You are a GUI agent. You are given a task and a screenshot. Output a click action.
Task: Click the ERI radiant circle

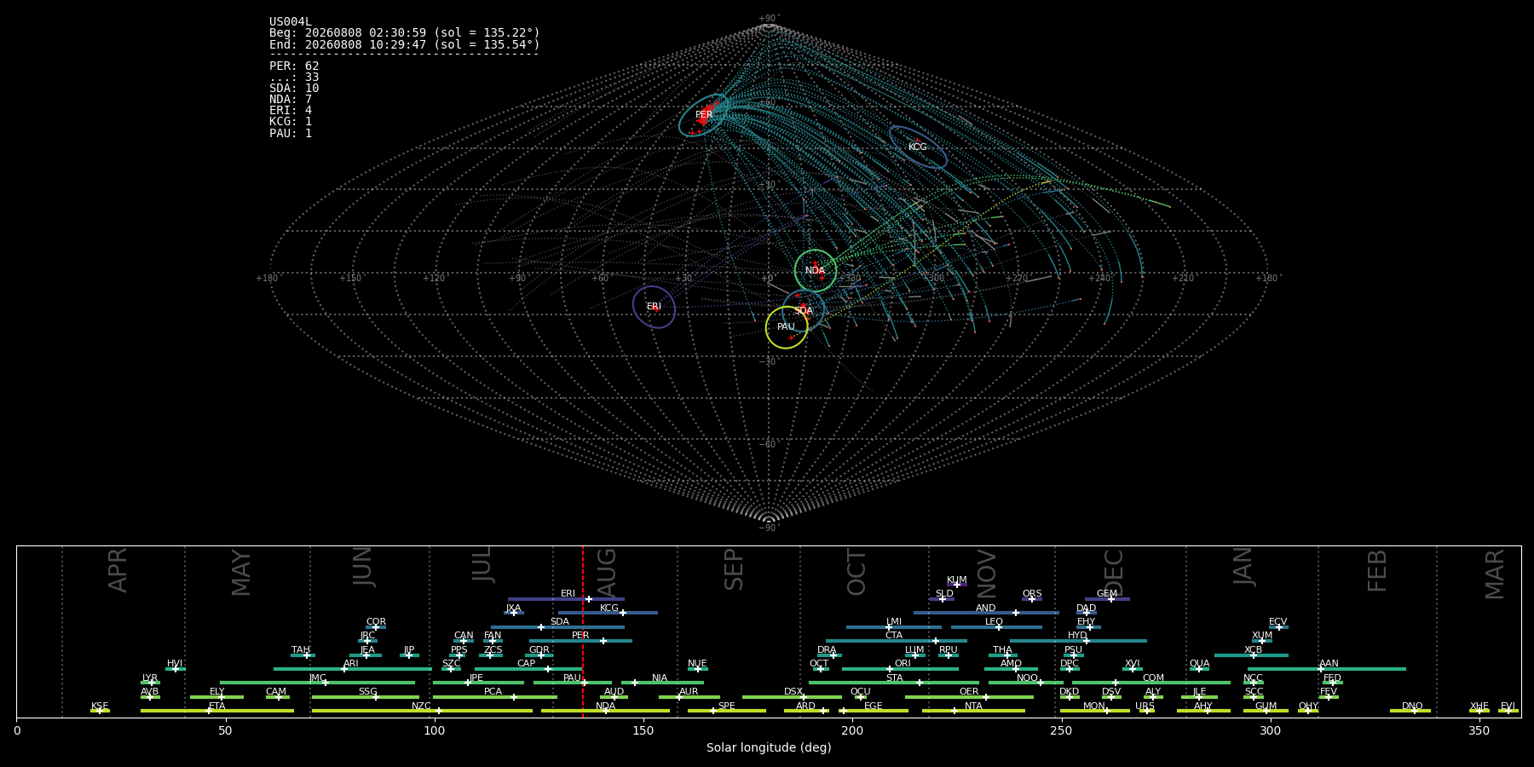click(654, 307)
